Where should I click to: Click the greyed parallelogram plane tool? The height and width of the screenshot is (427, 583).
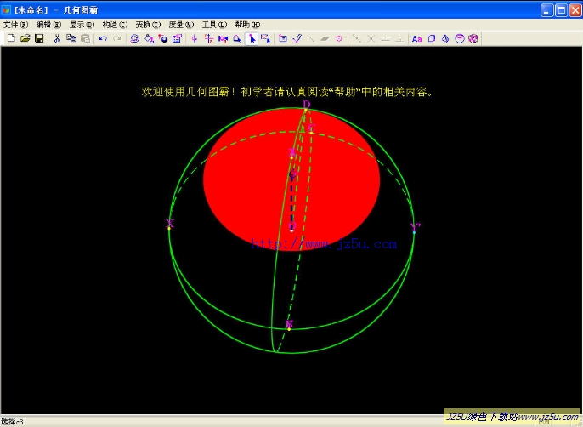(x=325, y=38)
